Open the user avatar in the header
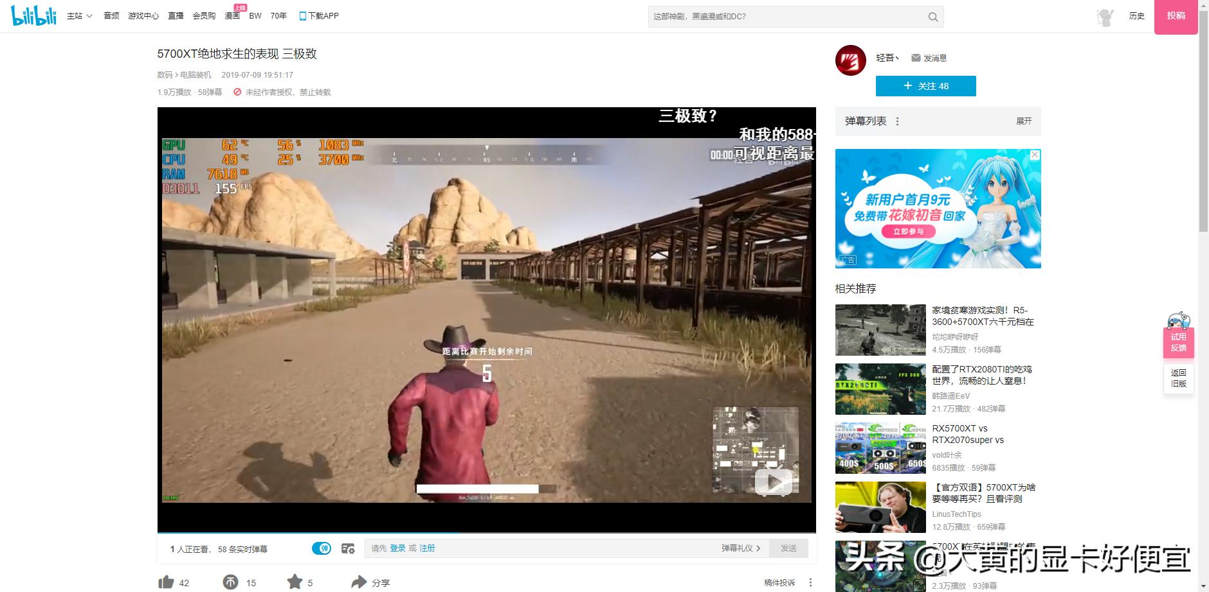The height and width of the screenshot is (592, 1209). (1105, 17)
